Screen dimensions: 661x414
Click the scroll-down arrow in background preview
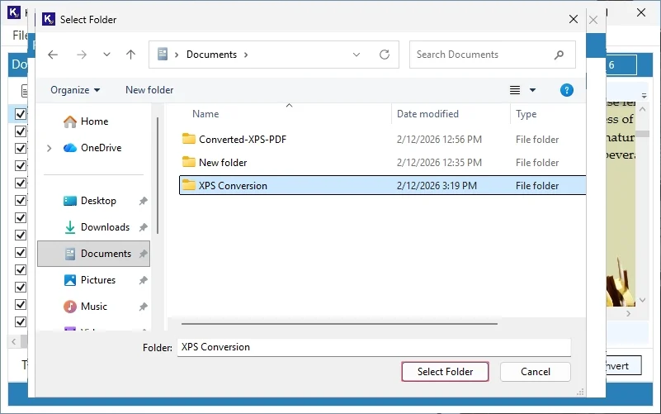[643, 300]
